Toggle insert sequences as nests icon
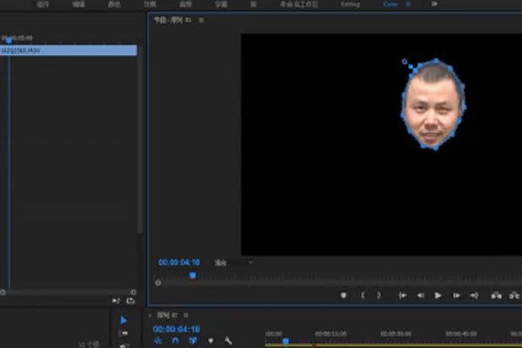The image size is (522, 348). (x=158, y=341)
